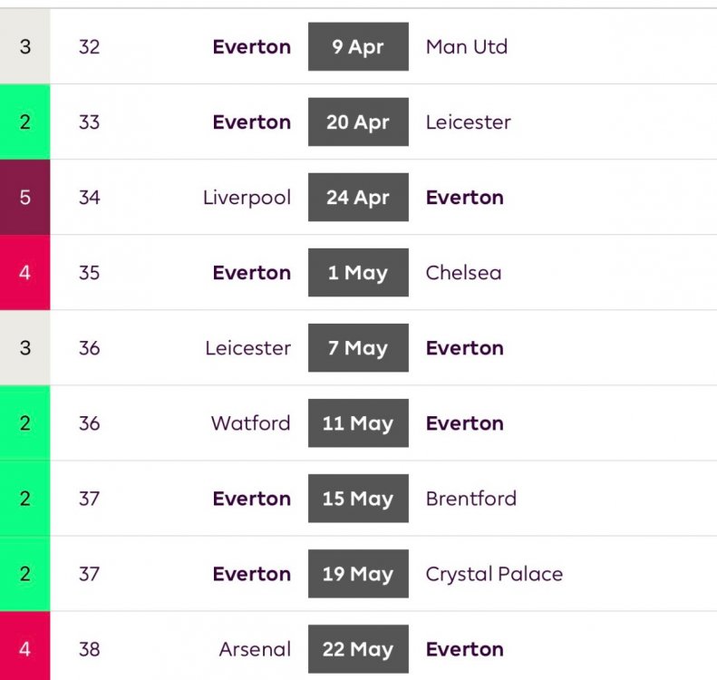Select the green difficulty 2 swatch for gameweek 33
717x680 pixels.
point(24,122)
